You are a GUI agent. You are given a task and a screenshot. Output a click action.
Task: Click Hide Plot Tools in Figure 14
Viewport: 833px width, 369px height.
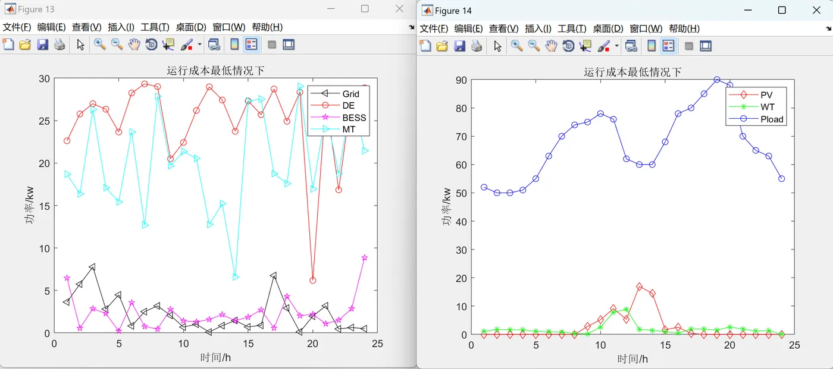(x=689, y=46)
